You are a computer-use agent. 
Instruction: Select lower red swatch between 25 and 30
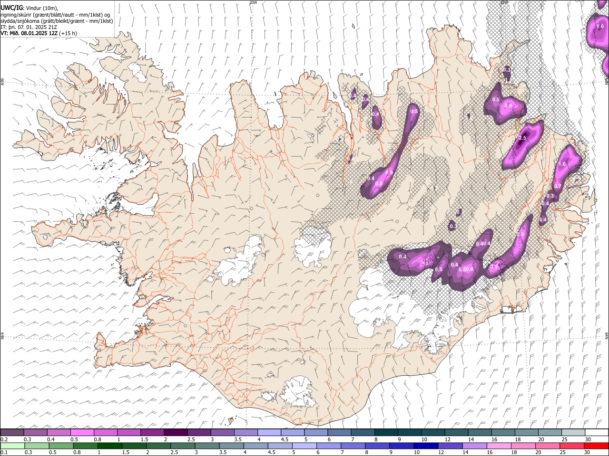572,446
